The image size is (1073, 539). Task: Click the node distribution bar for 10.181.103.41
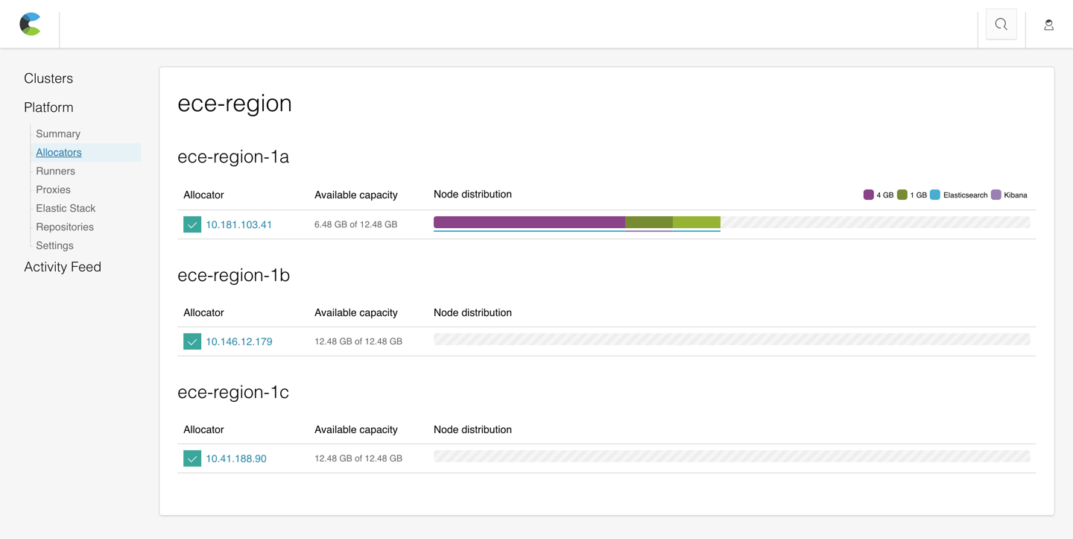(577, 222)
